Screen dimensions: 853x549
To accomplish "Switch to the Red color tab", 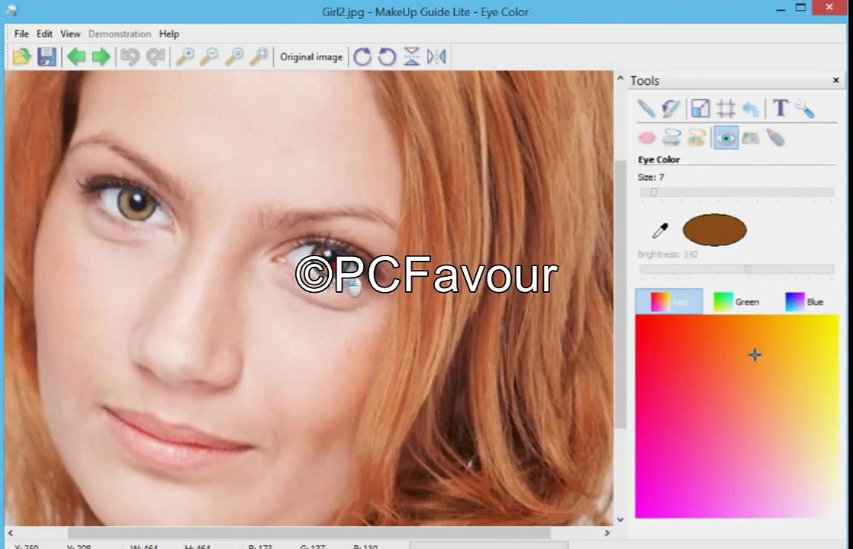I will (669, 301).
